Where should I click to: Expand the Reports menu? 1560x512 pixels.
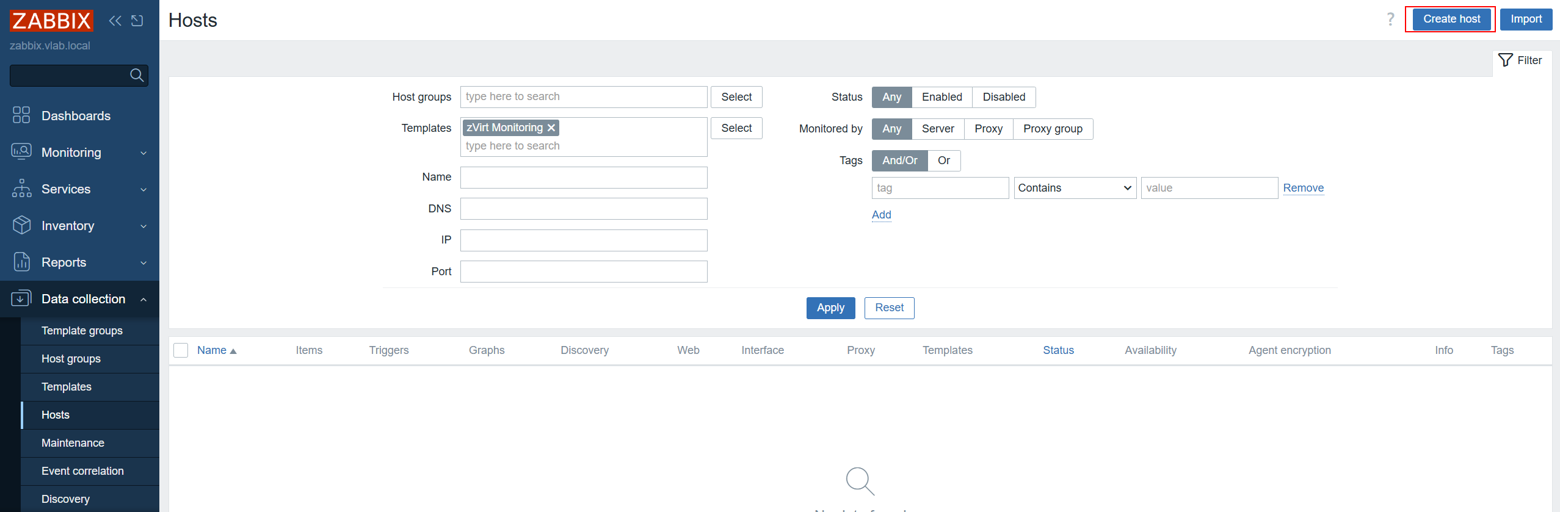[79, 262]
